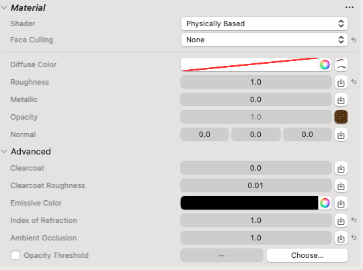This screenshot has height=270, width=363.
Task: Collapse the Material section chevron
Action: 4,7
